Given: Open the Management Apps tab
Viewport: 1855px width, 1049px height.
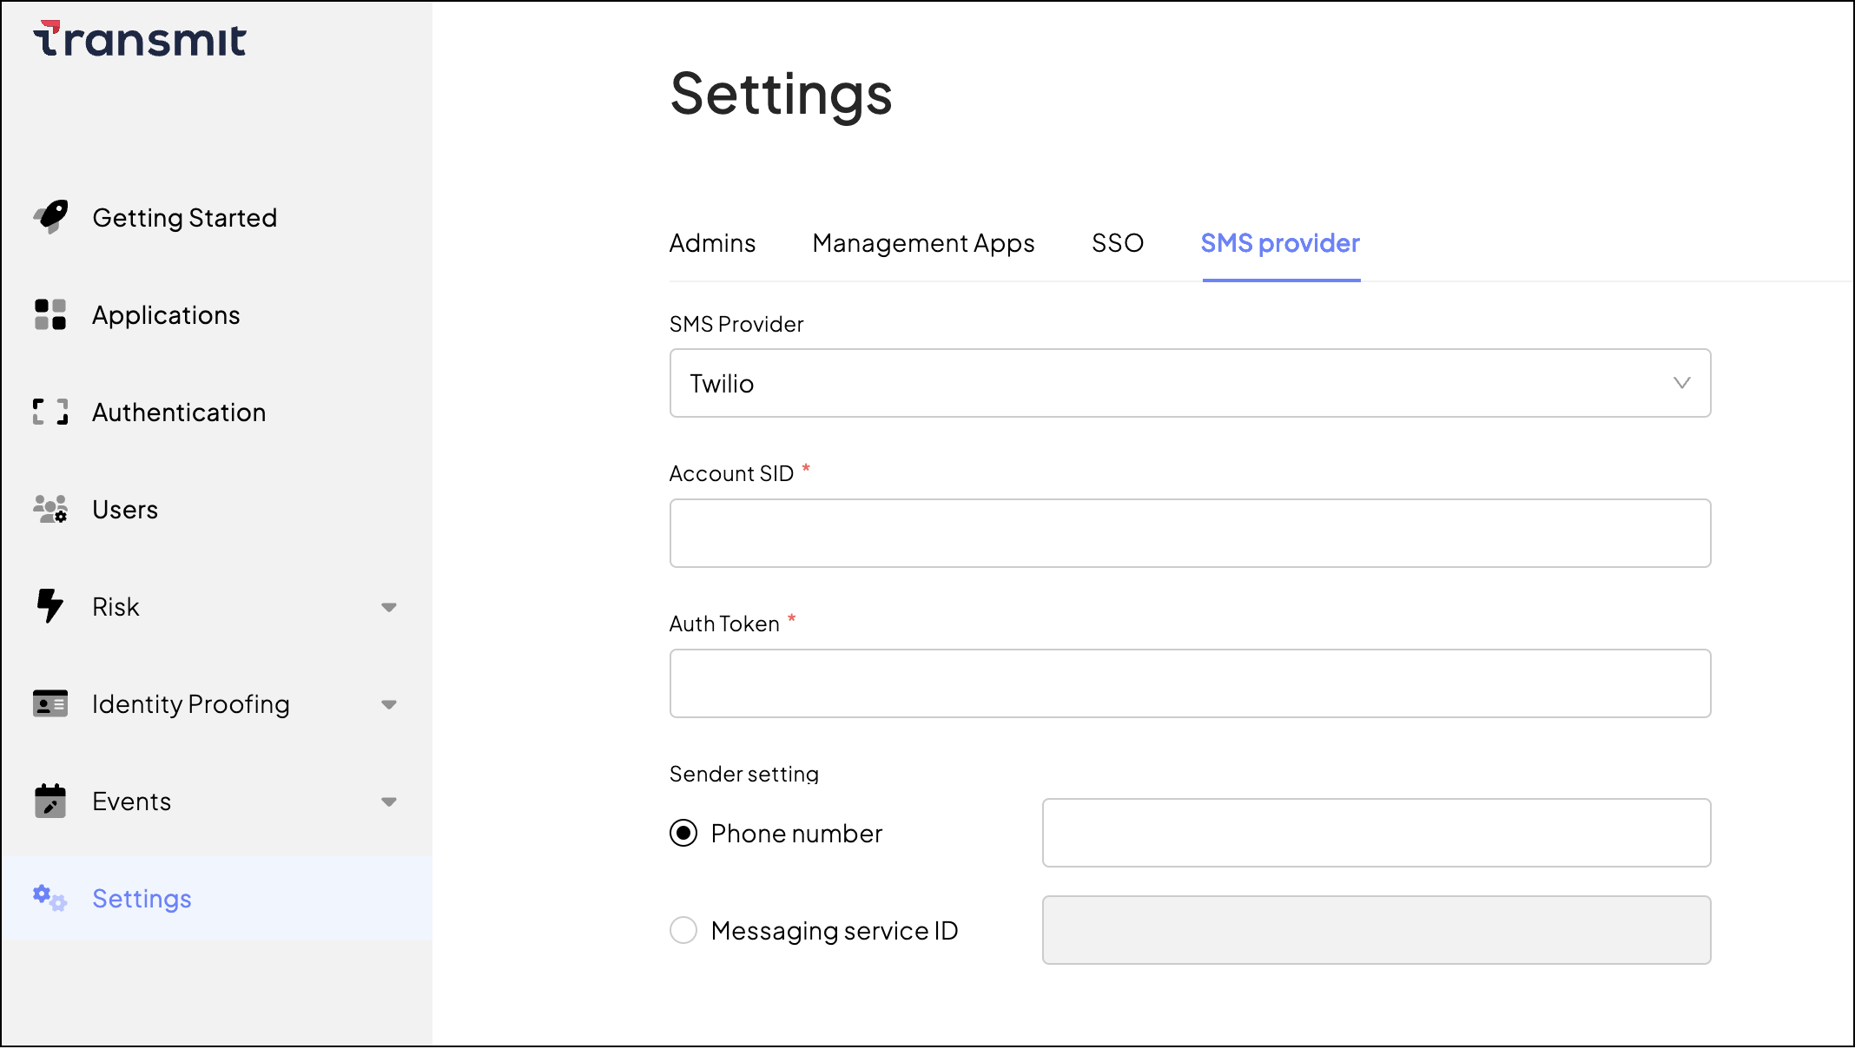Looking at the screenshot, I should point(923,243).
